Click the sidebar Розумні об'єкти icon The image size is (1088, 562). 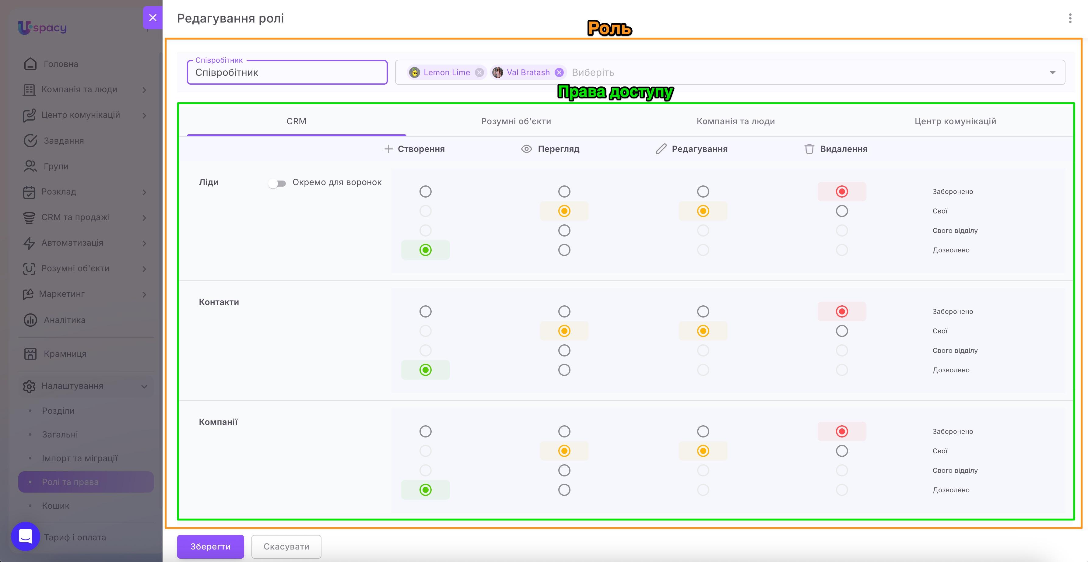pyautogui.click(x=29, y=269)
